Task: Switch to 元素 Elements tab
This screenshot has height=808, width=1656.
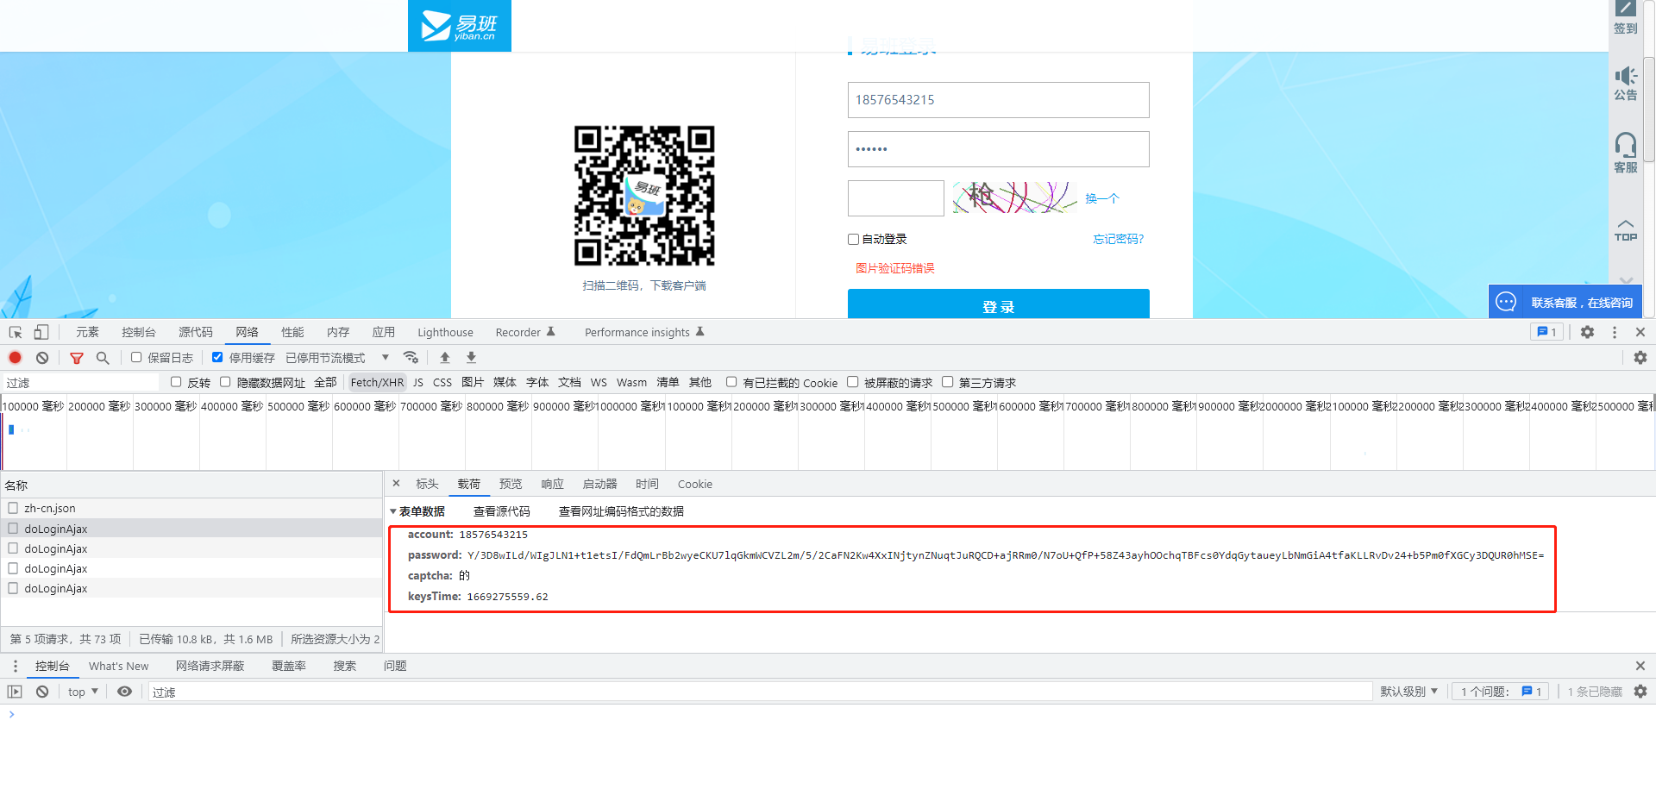Action: pos(87,332)
